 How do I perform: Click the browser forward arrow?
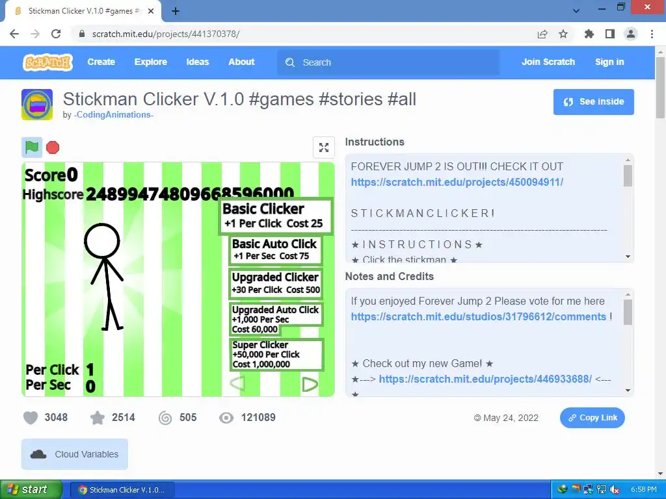point(35,34)
